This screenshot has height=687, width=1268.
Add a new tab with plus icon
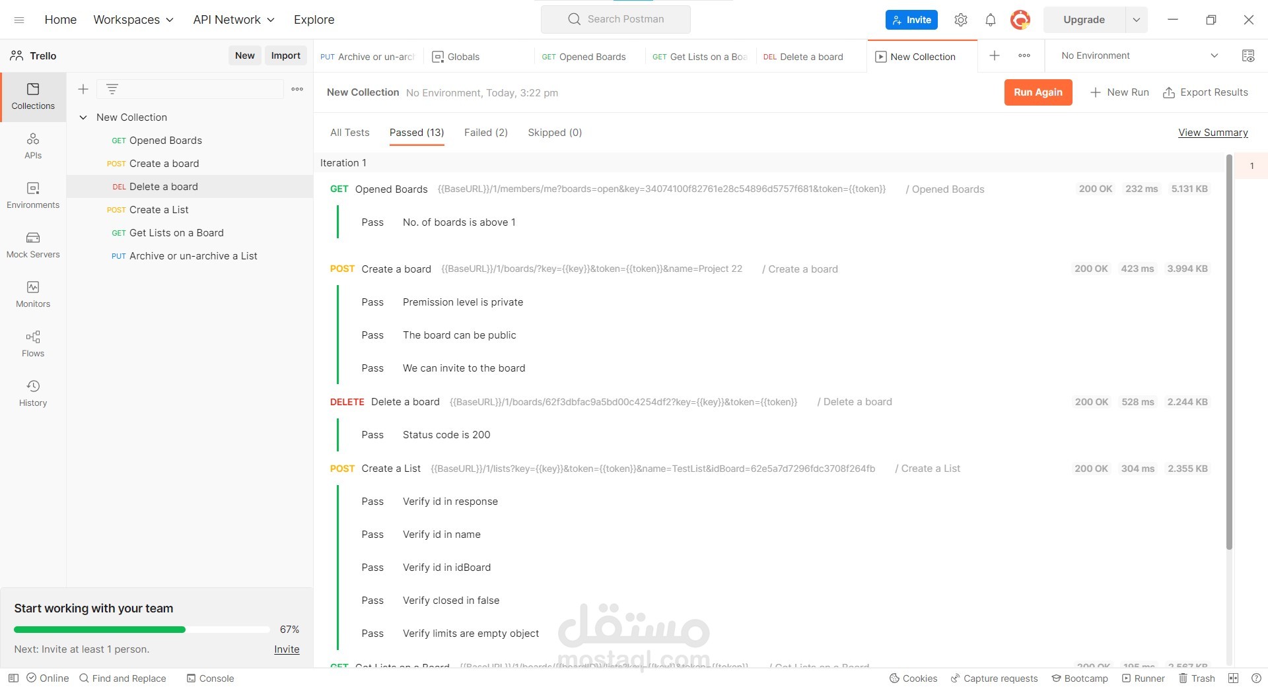(x=995, y=56)
